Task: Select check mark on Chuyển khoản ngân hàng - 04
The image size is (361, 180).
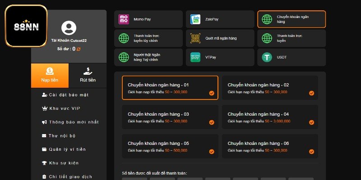Action: (x=311, y=122)
